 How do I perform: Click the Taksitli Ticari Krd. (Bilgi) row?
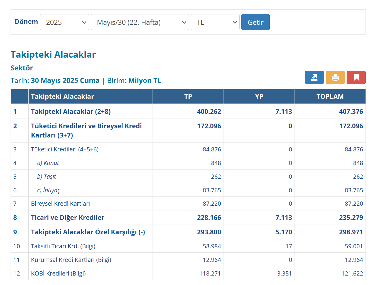tap(188, 246)
